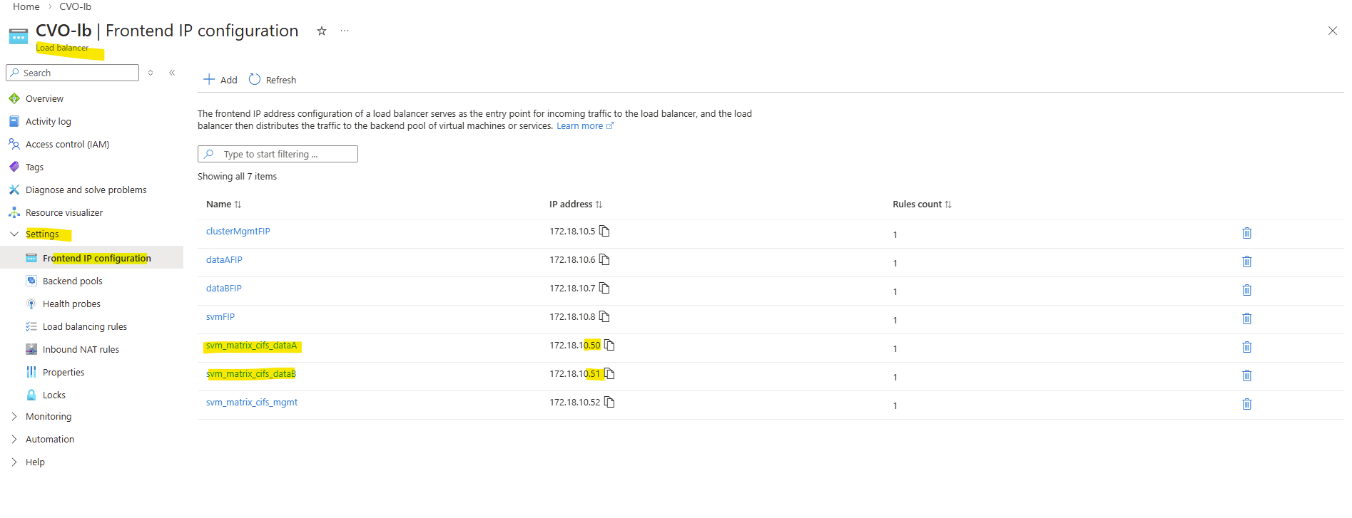Expand the Automation section
The height and width of the screenshot is (518, 1352).
pyautogui.click(x=14, y=439)
